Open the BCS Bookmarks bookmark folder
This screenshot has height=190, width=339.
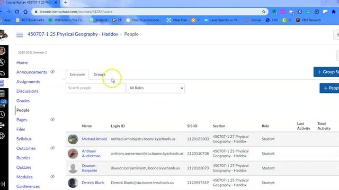[x=30, y=20]
